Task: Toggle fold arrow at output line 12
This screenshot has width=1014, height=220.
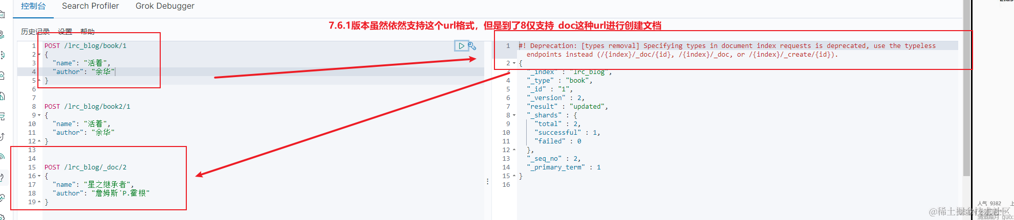Action: tap(514, 150)
